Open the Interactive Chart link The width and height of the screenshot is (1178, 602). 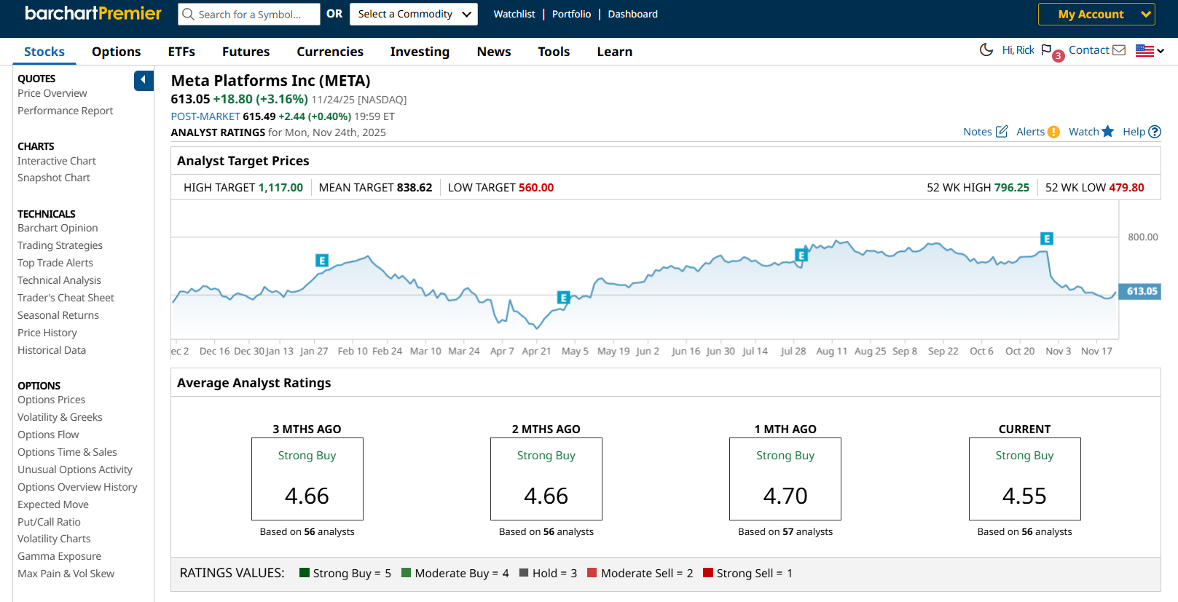[x=57, y=161]
